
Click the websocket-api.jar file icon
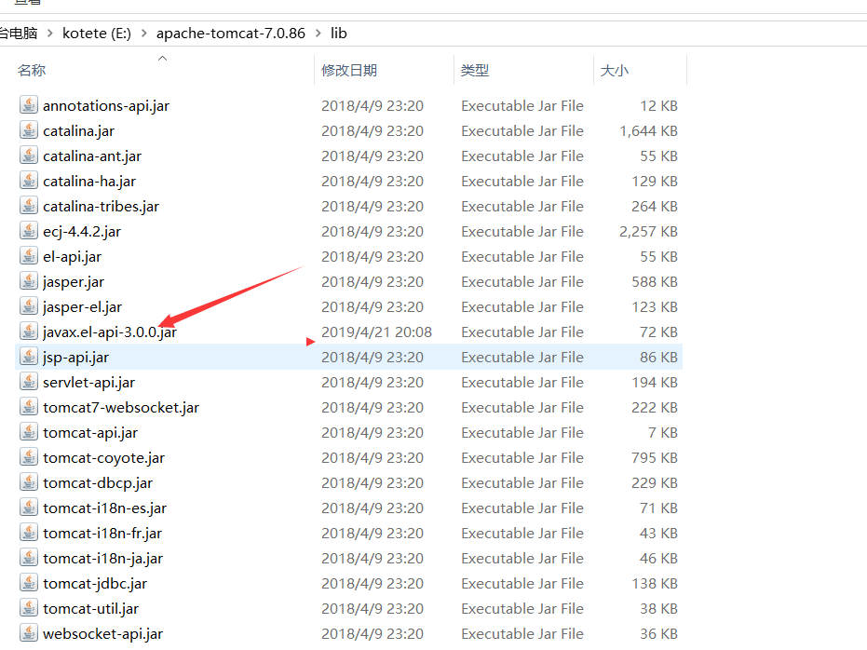point(29,633)
